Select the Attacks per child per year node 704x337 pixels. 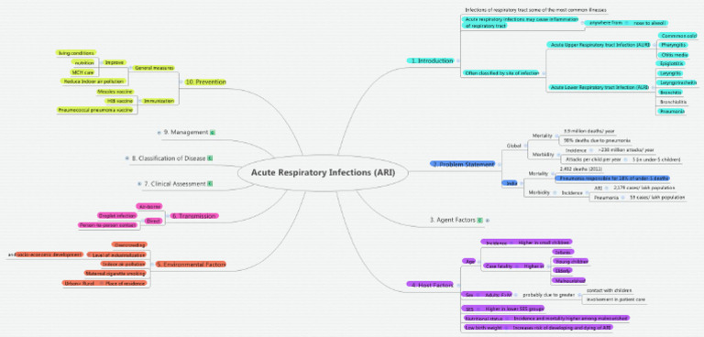click(593, 159)
